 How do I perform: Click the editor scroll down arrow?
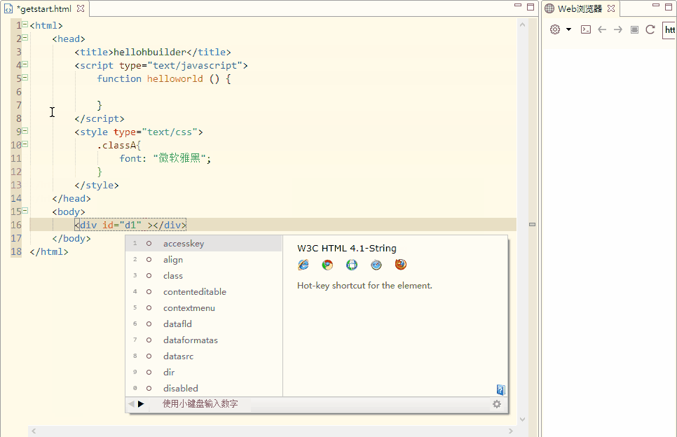pyautogui.click(x=522, y=419)
